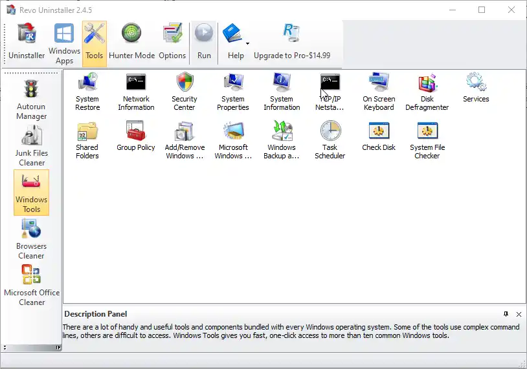Launch the Microsoft Windows removal tool
Screen dimensions: 527x369
pyautogui.click(x=233, y=140)
